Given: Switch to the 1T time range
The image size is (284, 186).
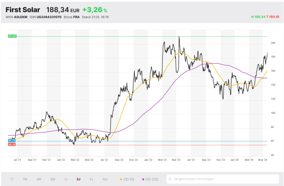Looking at the screenshot, I should tap(12, 179).
